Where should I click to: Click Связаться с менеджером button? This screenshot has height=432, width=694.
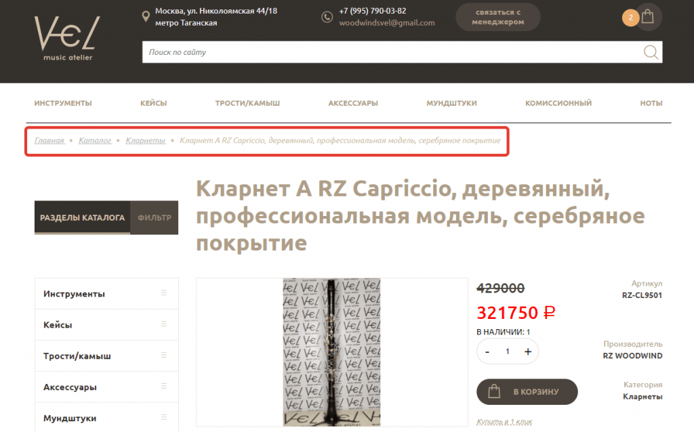pyautogui.click(x=498, y=17)
